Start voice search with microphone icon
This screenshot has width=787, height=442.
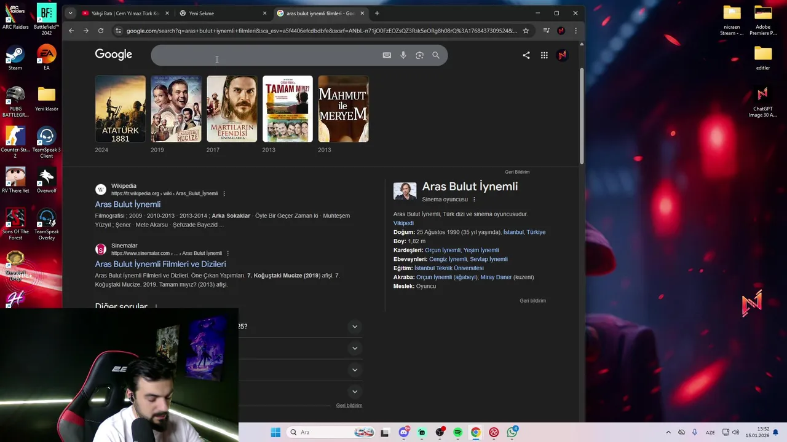click(403, 55)
